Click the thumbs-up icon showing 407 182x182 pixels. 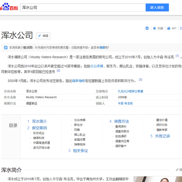[169, 28]
